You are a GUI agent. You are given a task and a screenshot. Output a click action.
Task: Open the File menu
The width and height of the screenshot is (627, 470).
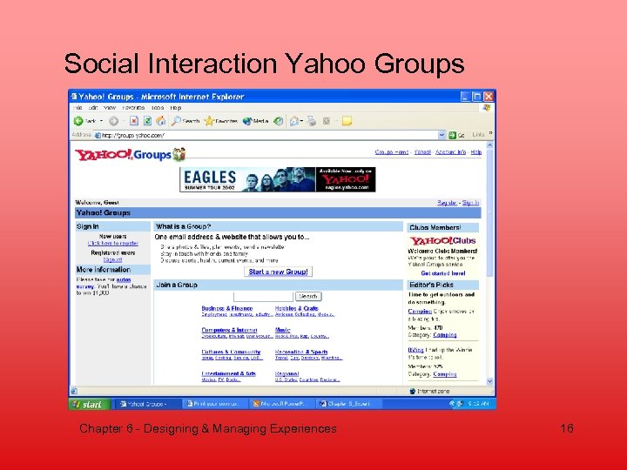click(78, 108)
